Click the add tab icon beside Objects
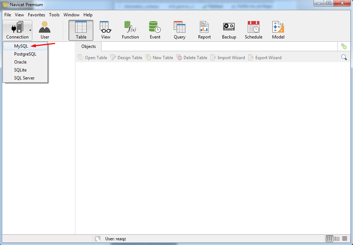Viewport: 353px width, 245px height. (x=344, y=46)
